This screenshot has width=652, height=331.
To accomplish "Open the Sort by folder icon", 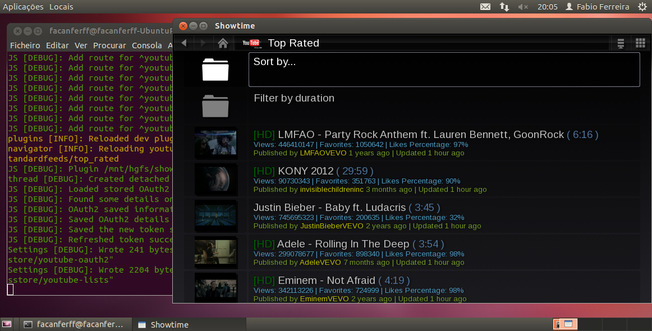I will (215, 70).
